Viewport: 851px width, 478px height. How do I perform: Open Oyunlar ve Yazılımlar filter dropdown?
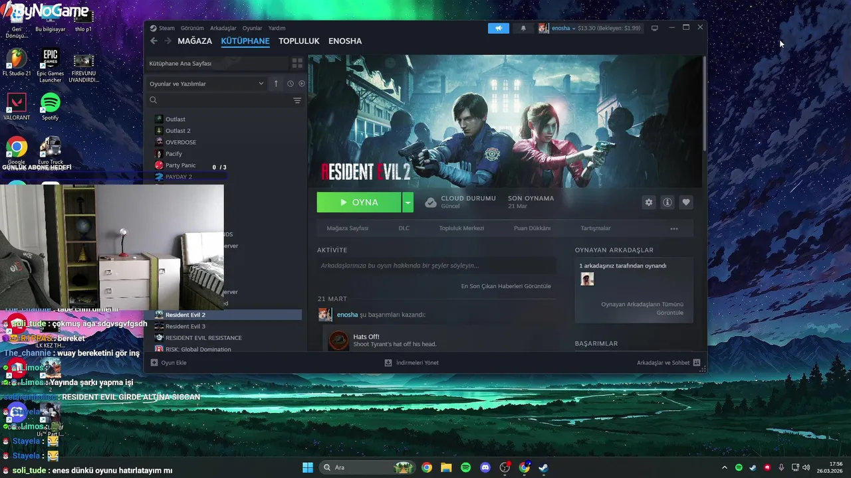(x=206, y=84)
